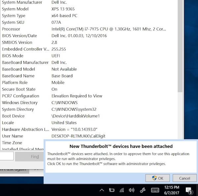
Task: Select the Processor row
Action: 89,29
